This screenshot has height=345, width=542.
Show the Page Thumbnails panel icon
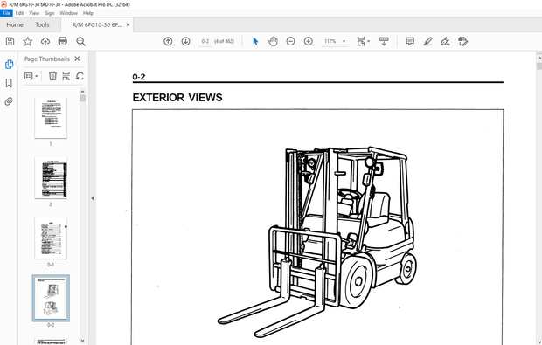(x=9, y=65)
